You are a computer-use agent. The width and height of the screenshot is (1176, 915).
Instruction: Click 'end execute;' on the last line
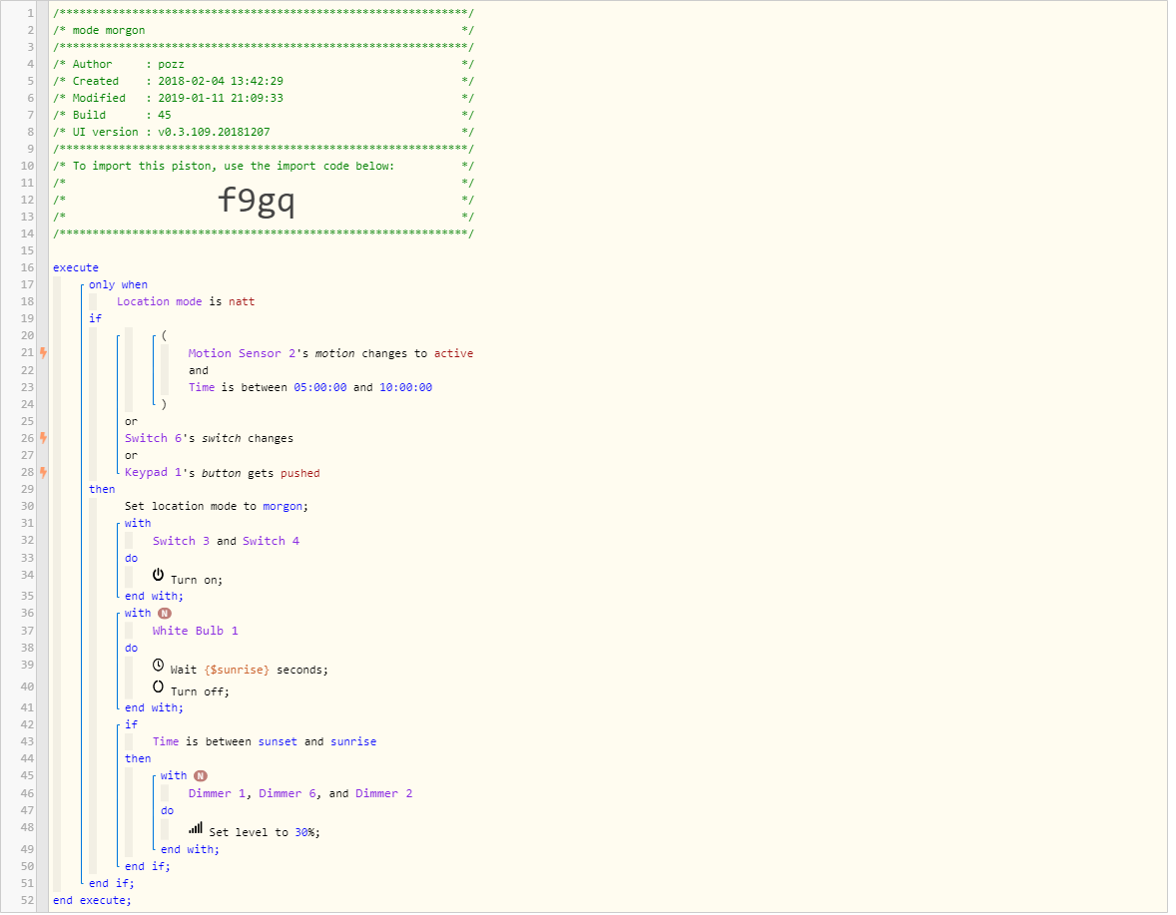(x=92, y=900)
